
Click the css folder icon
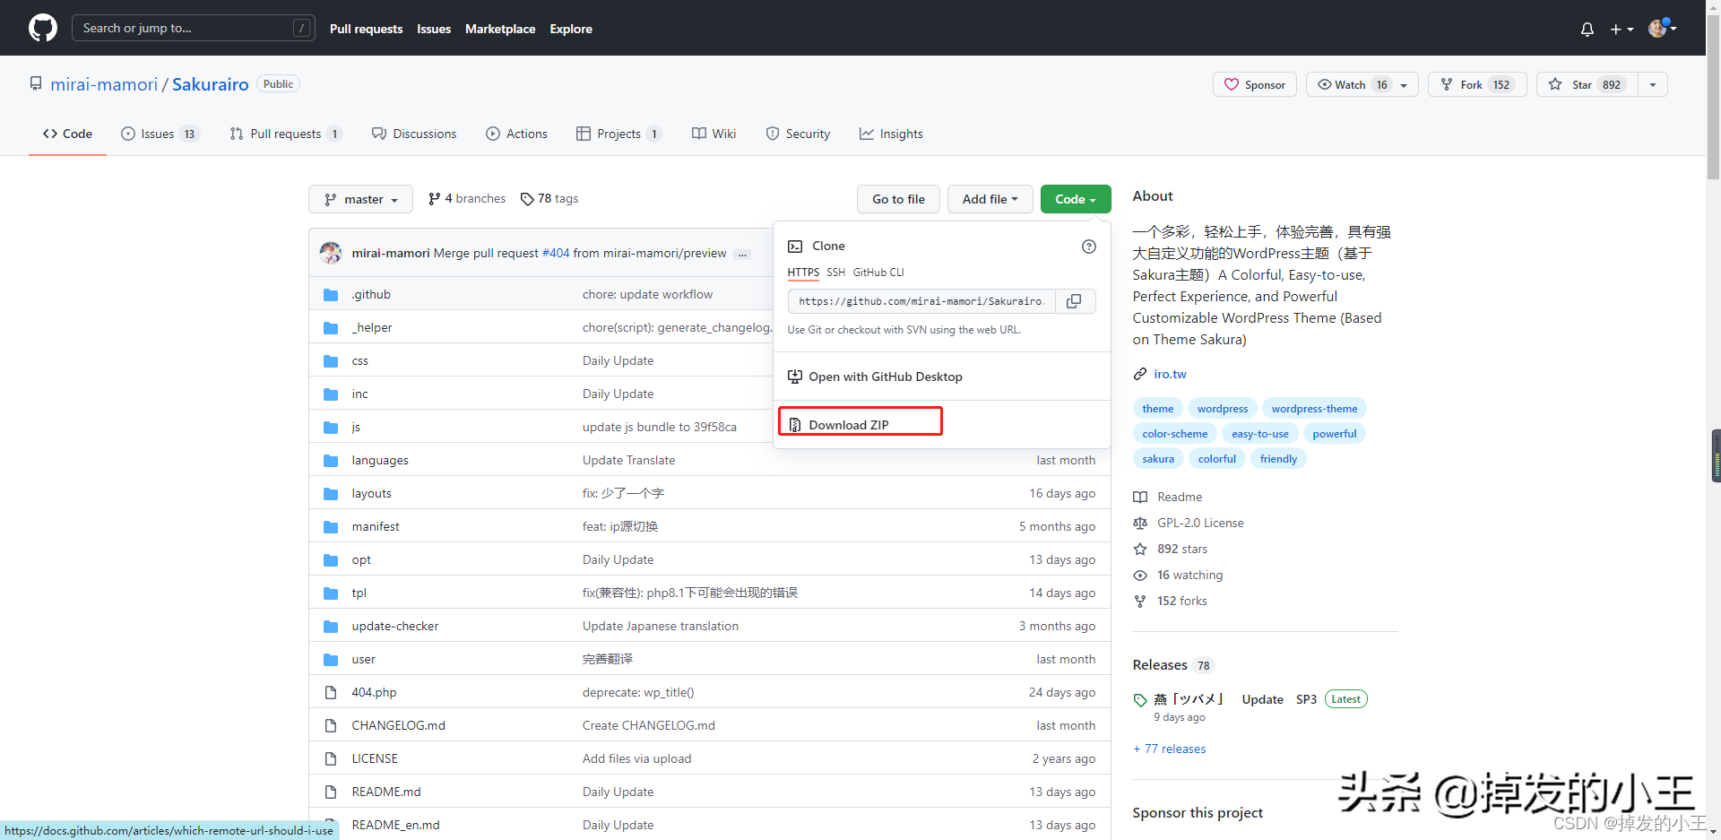(x=331, y=360)
